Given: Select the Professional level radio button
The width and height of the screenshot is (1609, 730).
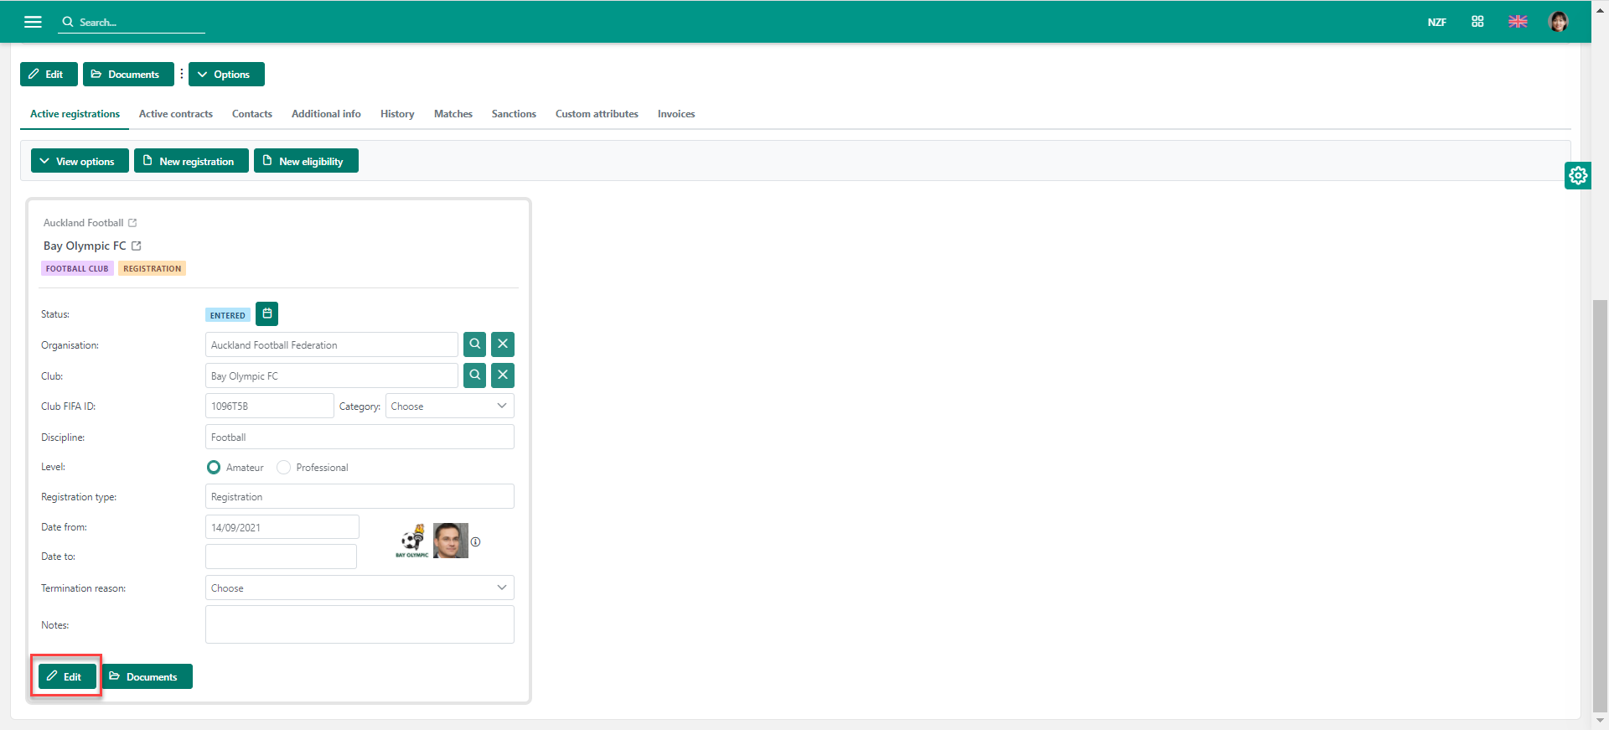Looking at the screenshot, I should (x=284, y=468).
